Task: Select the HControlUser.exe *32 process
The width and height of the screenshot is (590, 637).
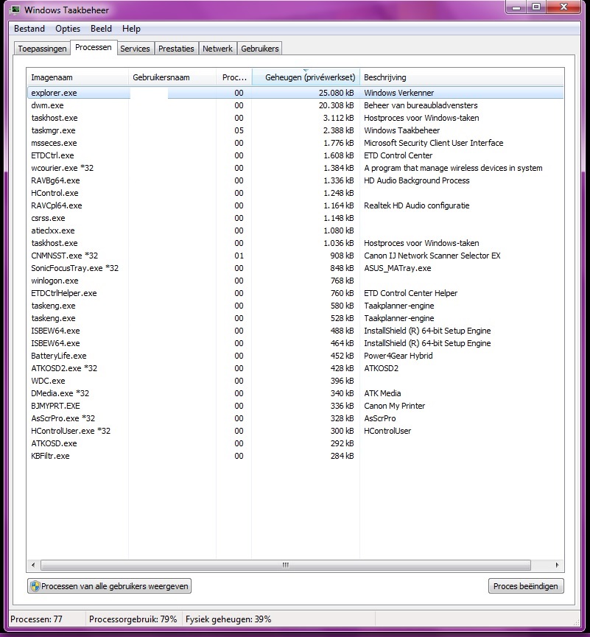Action: [295, 431]
